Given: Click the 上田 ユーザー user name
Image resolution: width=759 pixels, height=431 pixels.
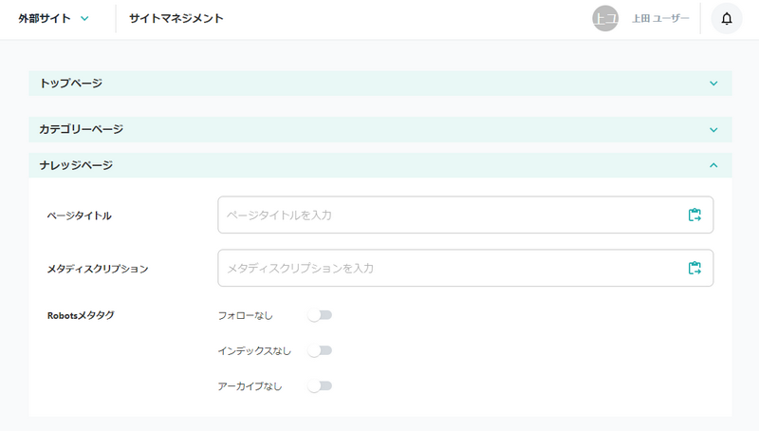Looking at the screenshot, I should coord(660,18).
